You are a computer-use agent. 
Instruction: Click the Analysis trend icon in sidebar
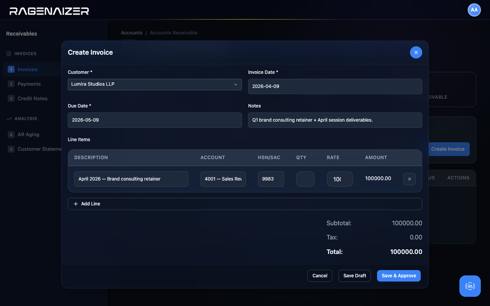[x=9, y=119]
